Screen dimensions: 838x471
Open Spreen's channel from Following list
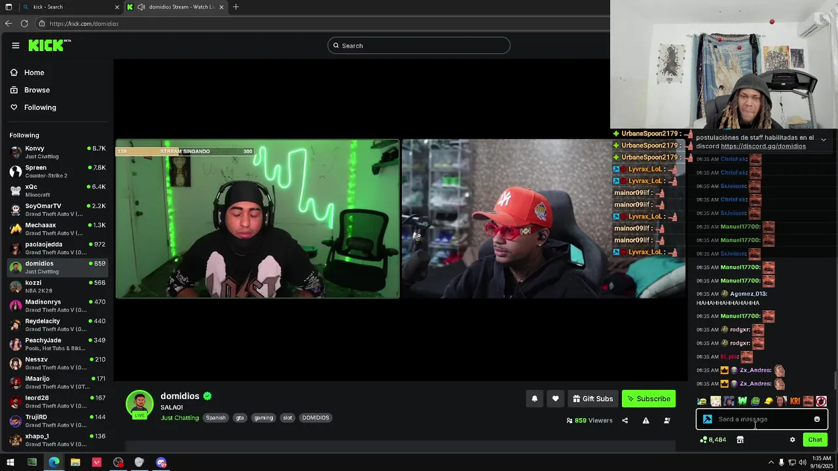pos(57,171)
